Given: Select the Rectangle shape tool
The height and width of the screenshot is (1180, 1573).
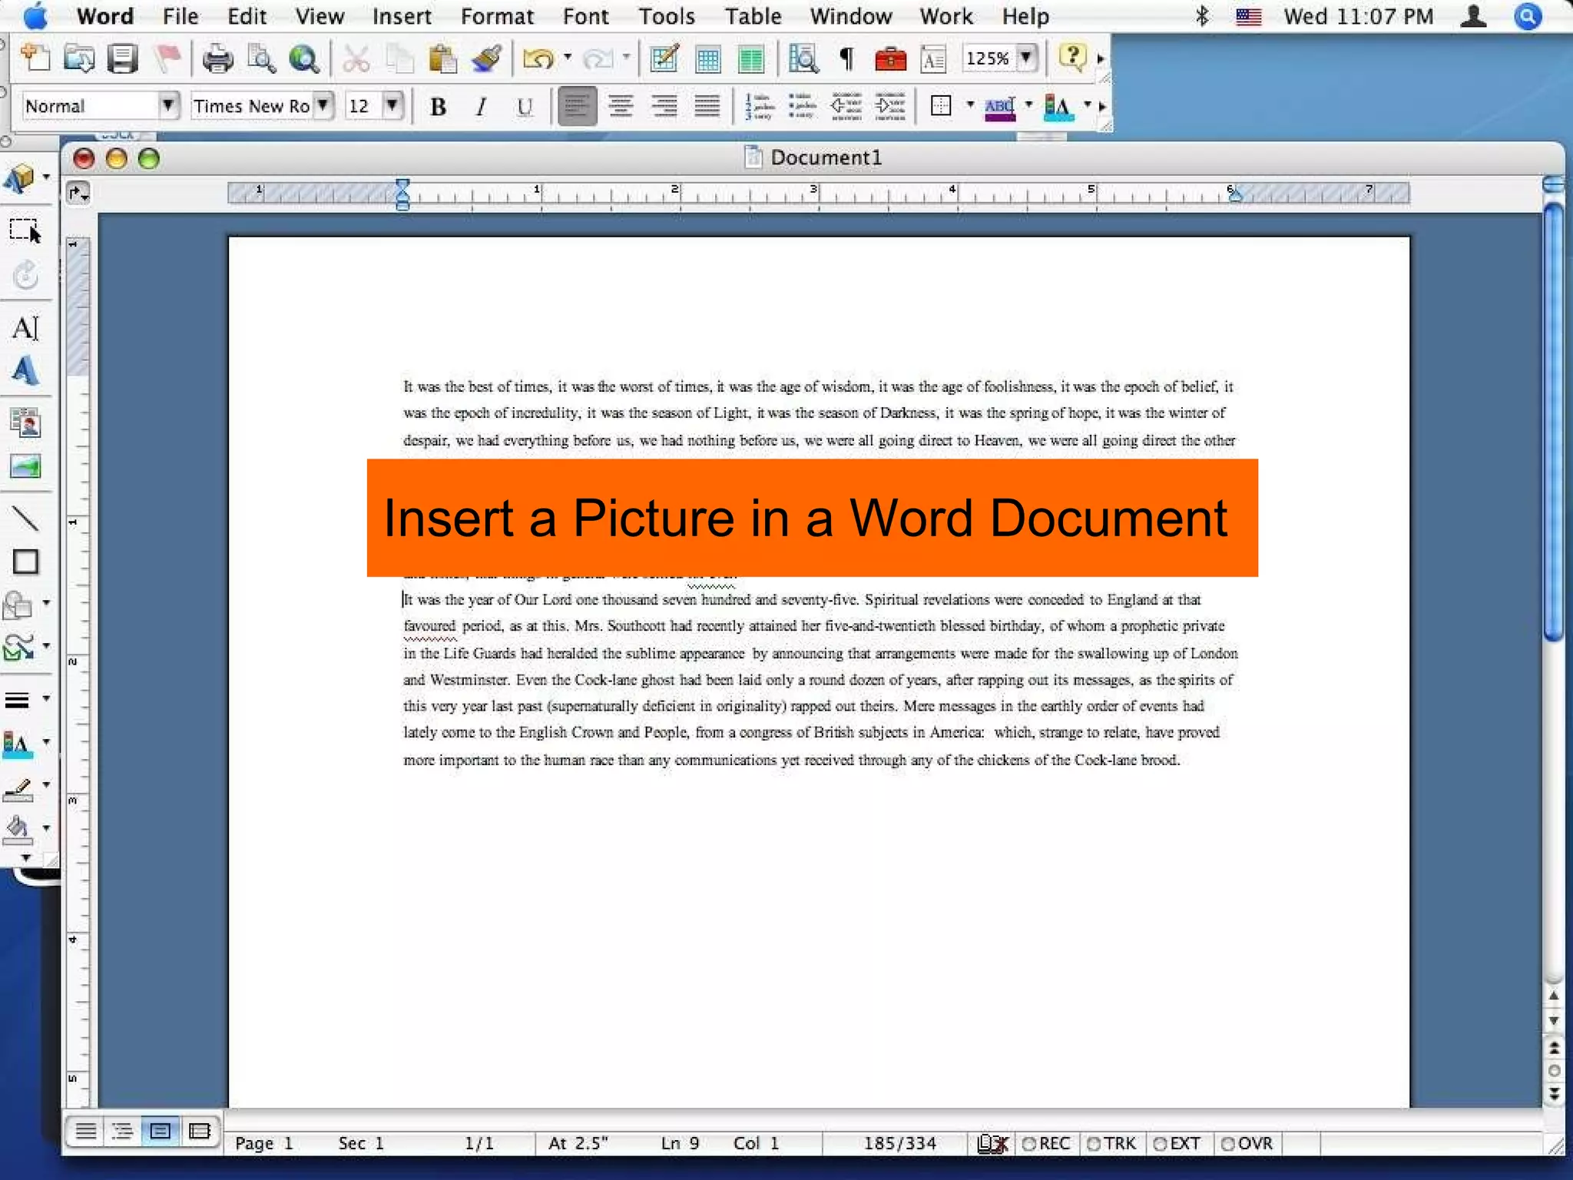Looking at the screenshot, I should coord(25,562).
